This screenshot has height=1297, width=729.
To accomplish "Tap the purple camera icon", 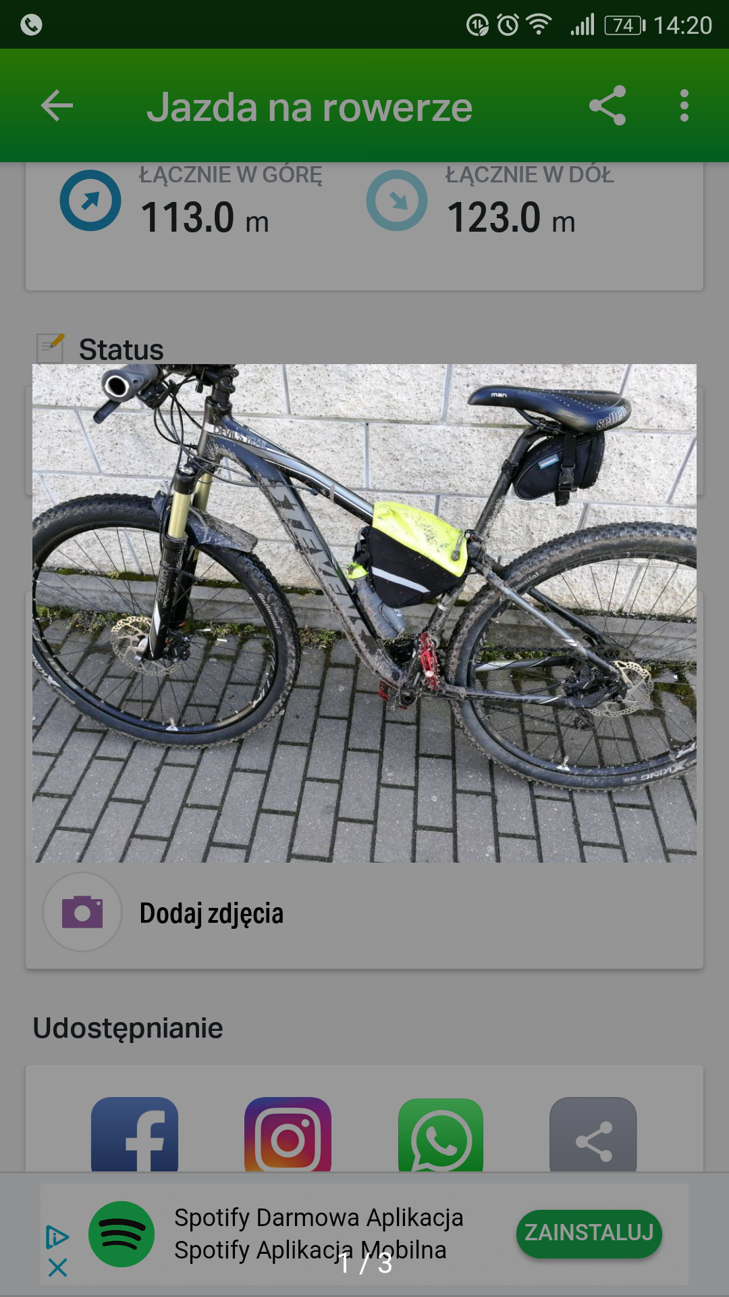I will pos(82,912).
